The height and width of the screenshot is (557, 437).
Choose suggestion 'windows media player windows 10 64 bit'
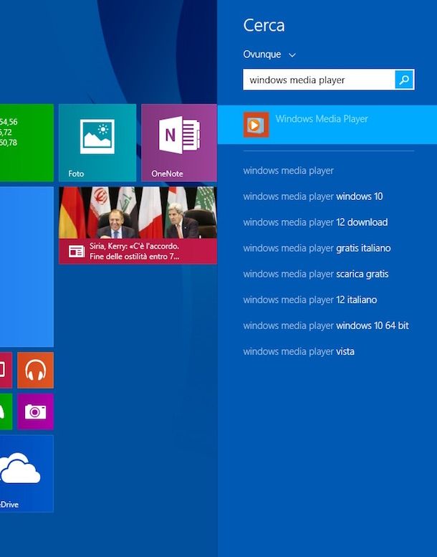(x=326, y=325)
